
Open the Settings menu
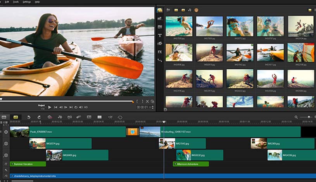pos(27,2)
